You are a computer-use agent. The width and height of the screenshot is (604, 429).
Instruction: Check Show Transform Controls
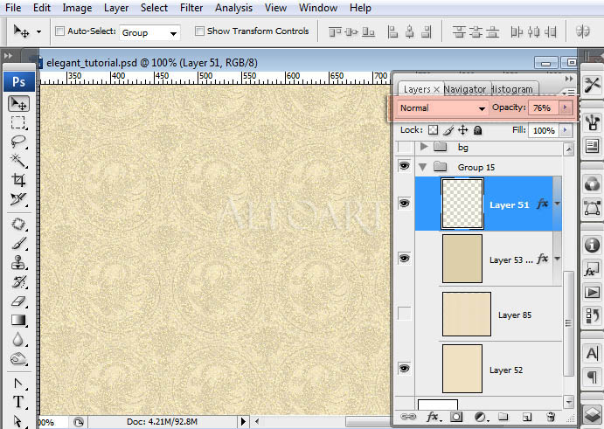[x=200, y=31]
